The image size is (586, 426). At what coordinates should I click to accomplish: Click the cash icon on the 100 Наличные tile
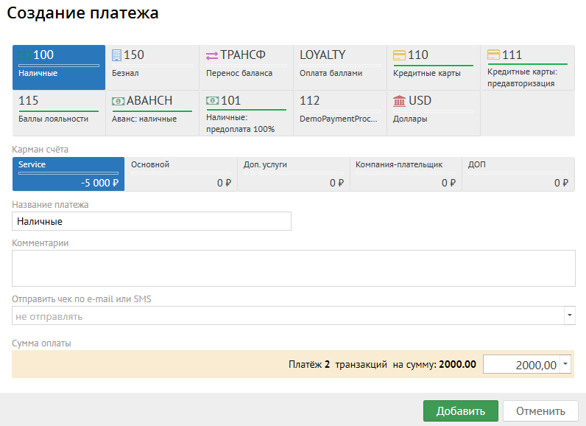[x=24, y=55]
